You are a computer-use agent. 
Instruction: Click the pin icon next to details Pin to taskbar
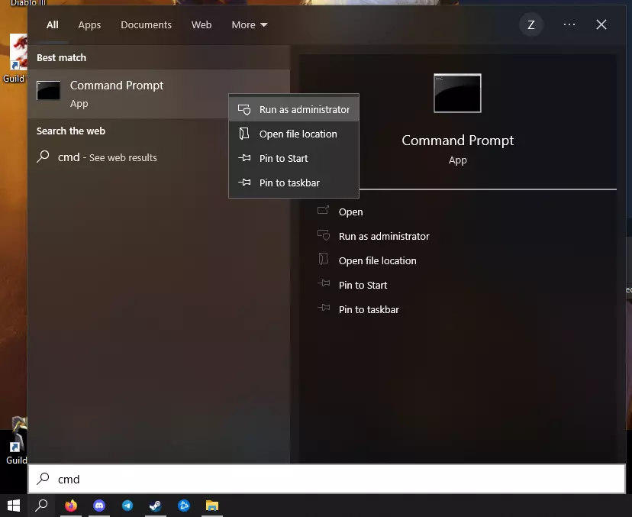coord(324,308)
